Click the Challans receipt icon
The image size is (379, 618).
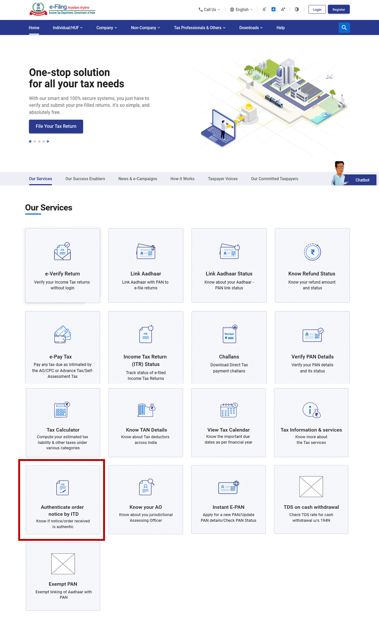[x=229, y=334]
